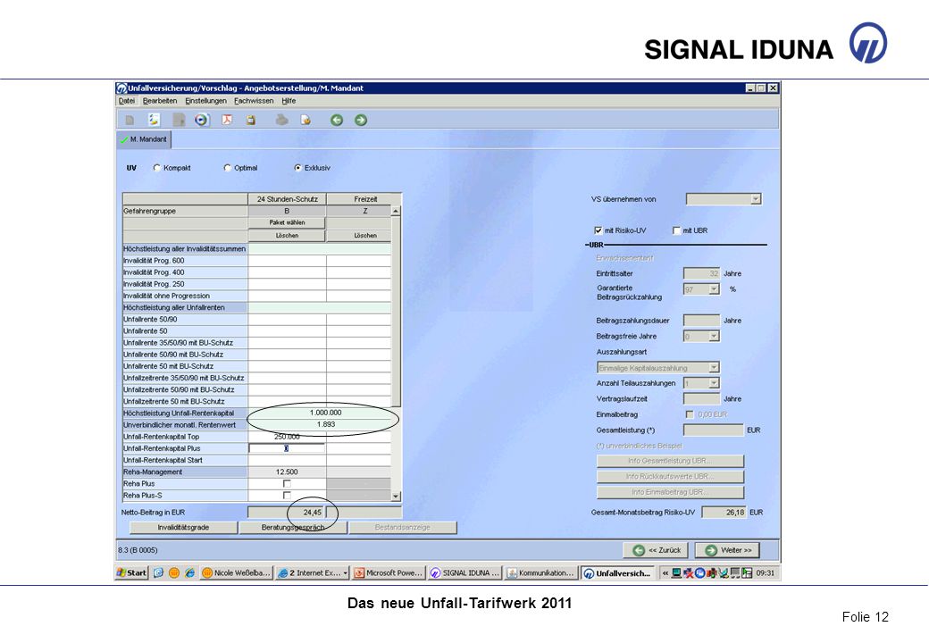Switch to the 'SIGNAL IDUNA ...' taskbar button
The width and height of the screenshot is (929, 643).
coord(465,573)
